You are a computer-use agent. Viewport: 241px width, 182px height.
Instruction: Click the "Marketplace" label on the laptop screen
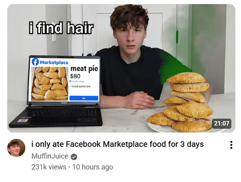[x=54, y=63]
